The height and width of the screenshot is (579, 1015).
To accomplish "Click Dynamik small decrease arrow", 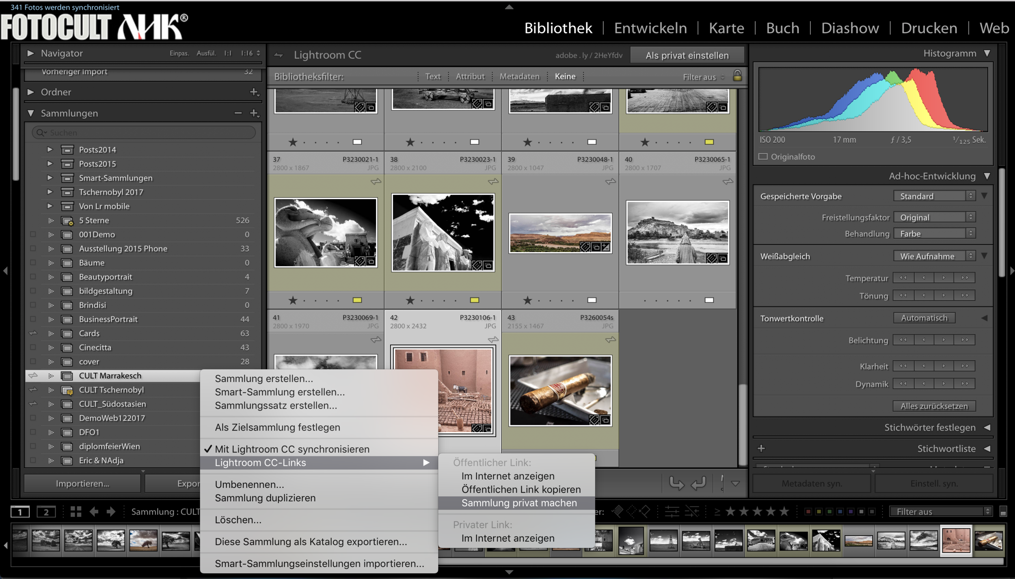I will 924,383.
